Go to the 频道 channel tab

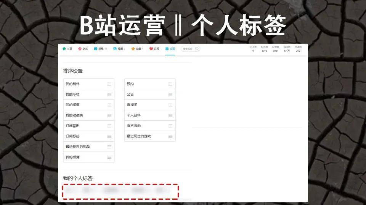click(x=119, y=49)
